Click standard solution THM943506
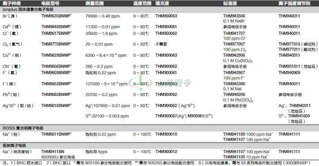The width and height of the screenshot is (319, 166). click(x=234, y=16)
